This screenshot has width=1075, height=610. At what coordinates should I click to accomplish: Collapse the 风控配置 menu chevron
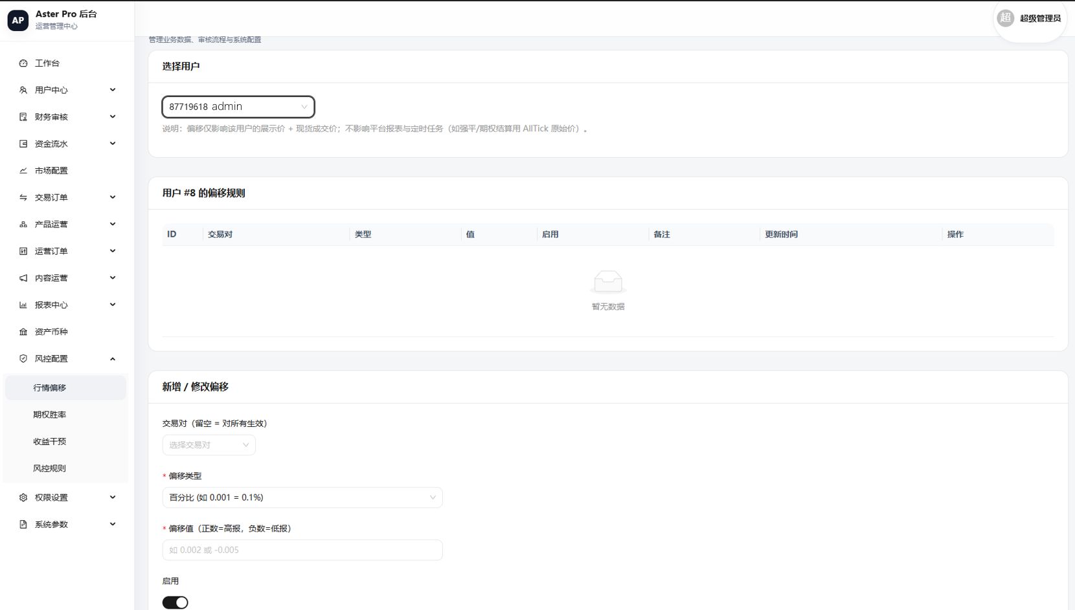[113, 359]
